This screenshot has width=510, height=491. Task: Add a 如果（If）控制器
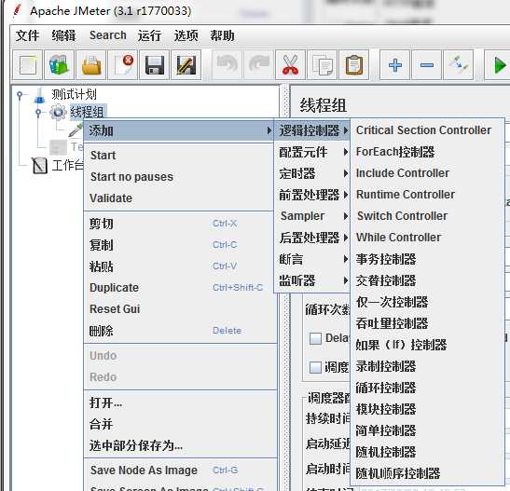[x=427, y=345]
